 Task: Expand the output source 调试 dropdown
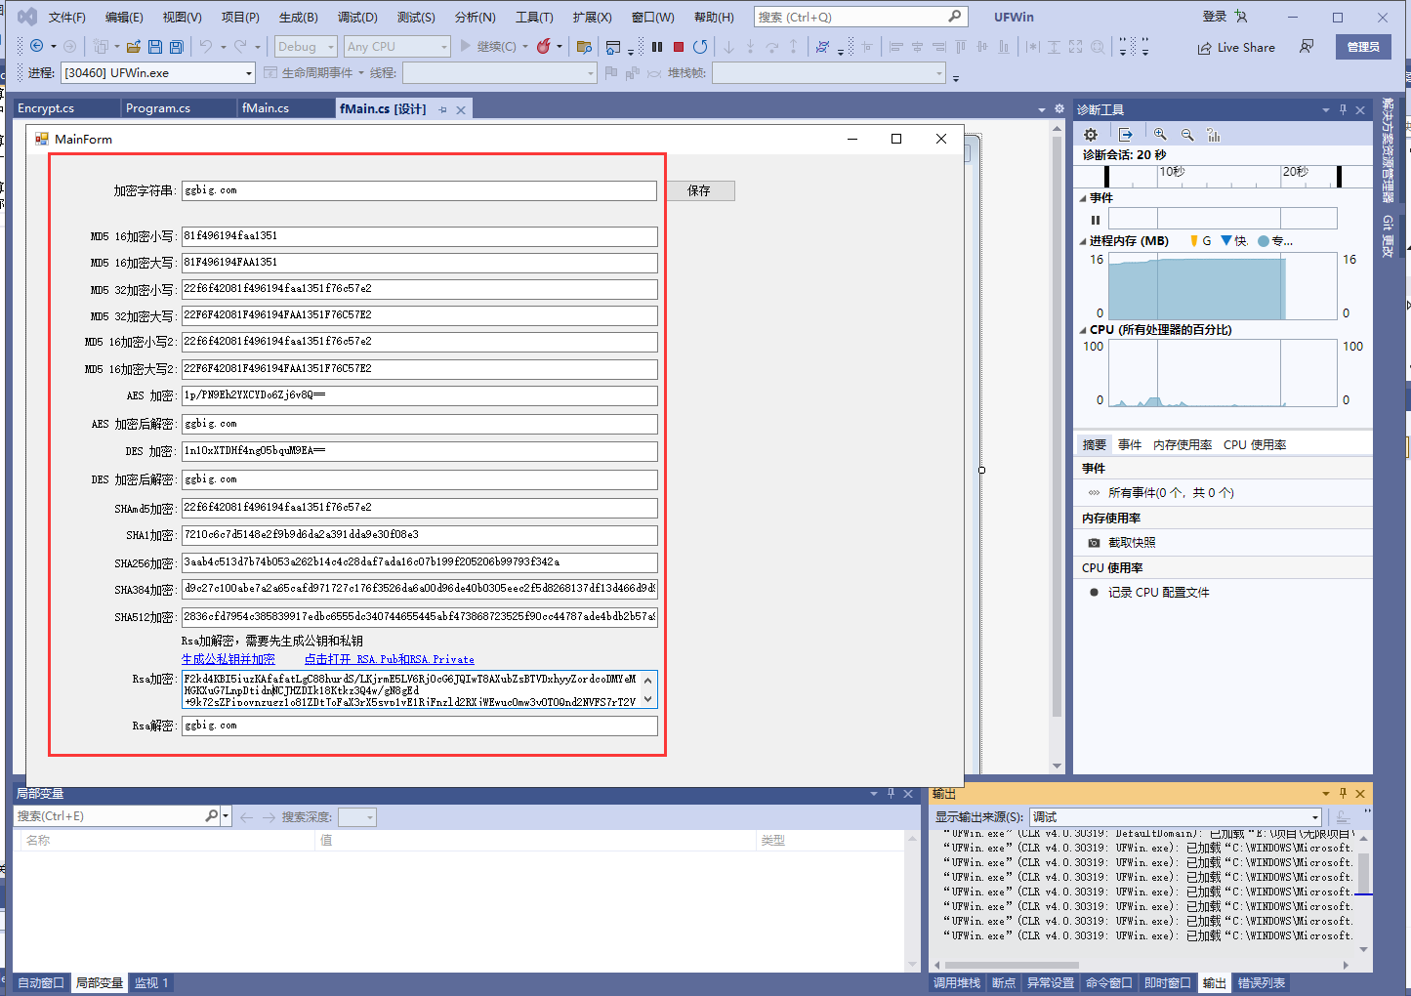pos(1315,817)
